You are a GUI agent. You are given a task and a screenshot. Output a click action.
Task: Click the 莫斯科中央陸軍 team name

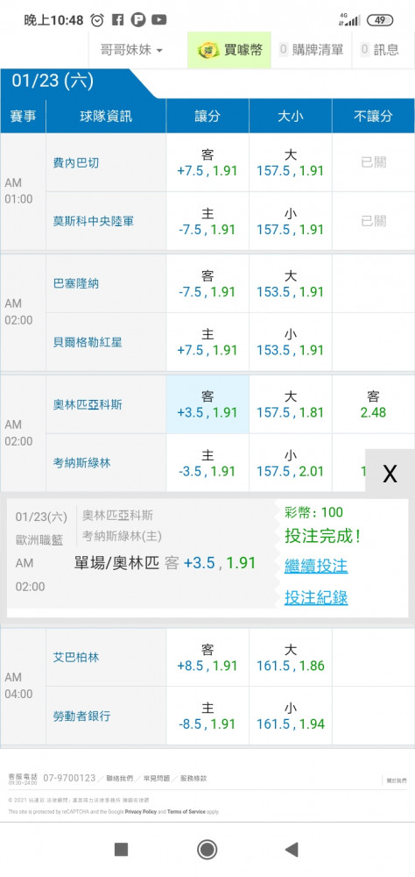click(x=94, y=221)
